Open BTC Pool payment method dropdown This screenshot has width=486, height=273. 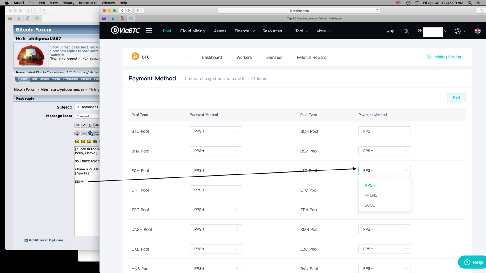(x=216, y=131)
